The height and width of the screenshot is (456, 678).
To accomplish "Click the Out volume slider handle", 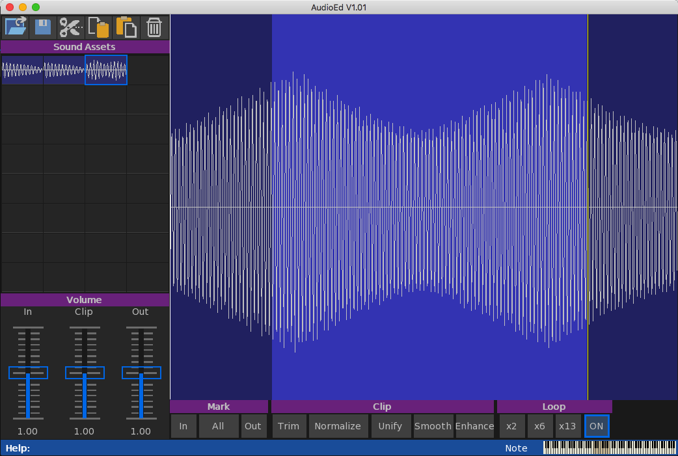I will 141,373.
